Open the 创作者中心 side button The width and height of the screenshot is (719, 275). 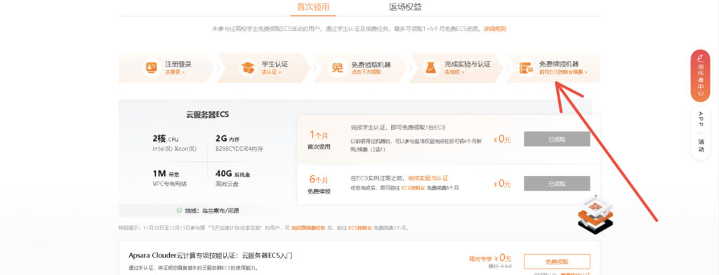[x=700, y=76]
